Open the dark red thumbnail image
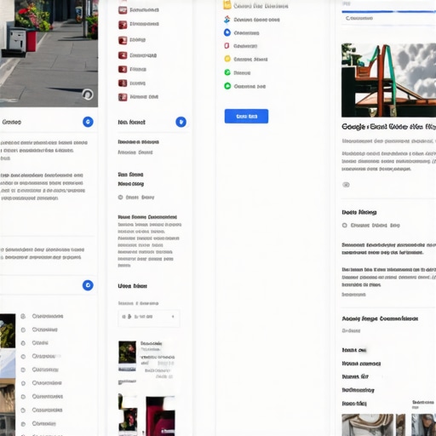This screenshot has width=436, height=436. [x=160, y=416]
